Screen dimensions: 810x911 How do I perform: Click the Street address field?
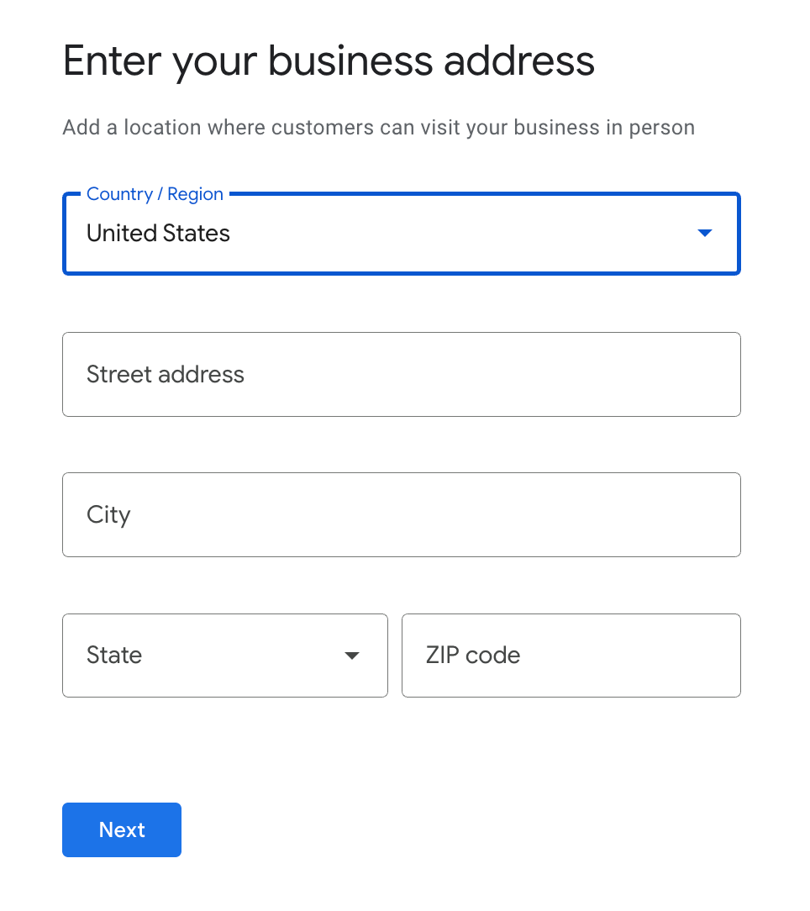tap(401, 374)
